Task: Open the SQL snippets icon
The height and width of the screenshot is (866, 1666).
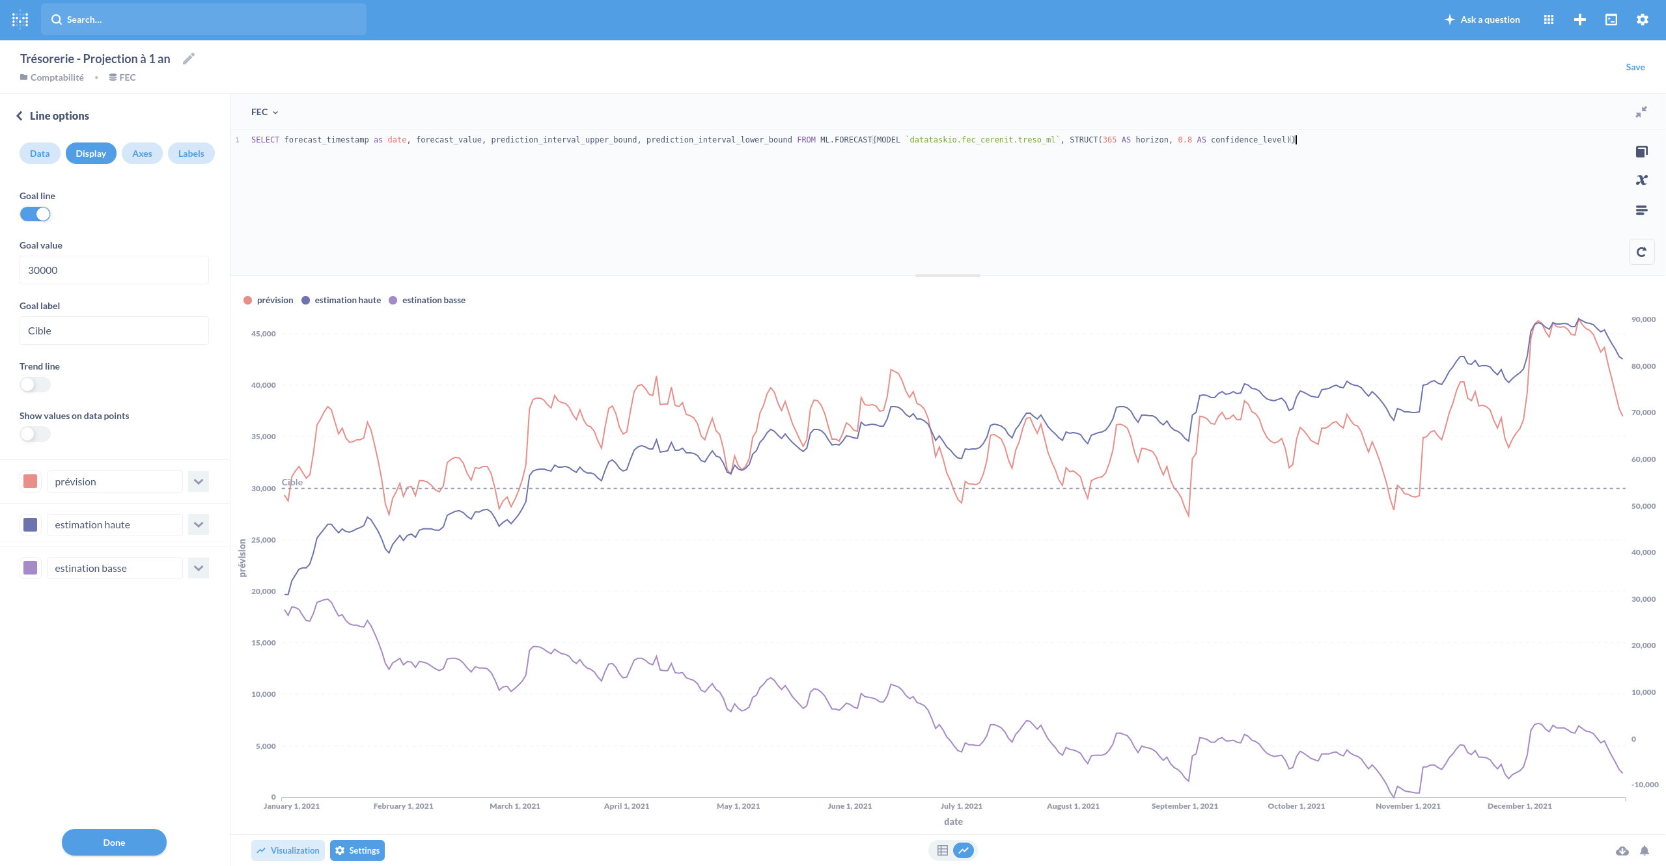Action: [1641, 210]
